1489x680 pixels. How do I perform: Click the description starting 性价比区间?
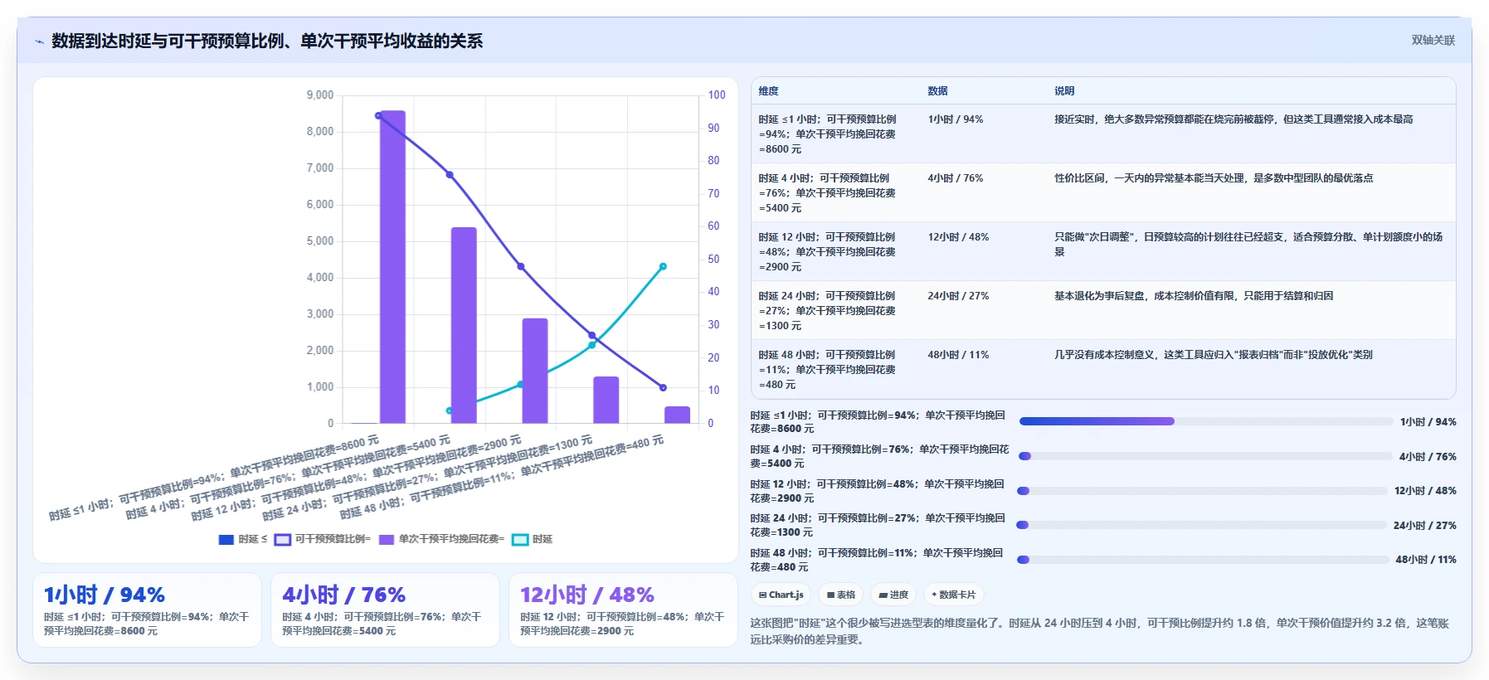pyautogui.click(x=1214, y=178)
